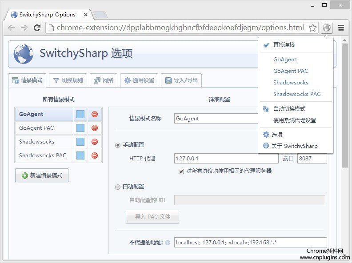Select the 自动配置 radio button
352x263 pixels.
tap(118, 187)
